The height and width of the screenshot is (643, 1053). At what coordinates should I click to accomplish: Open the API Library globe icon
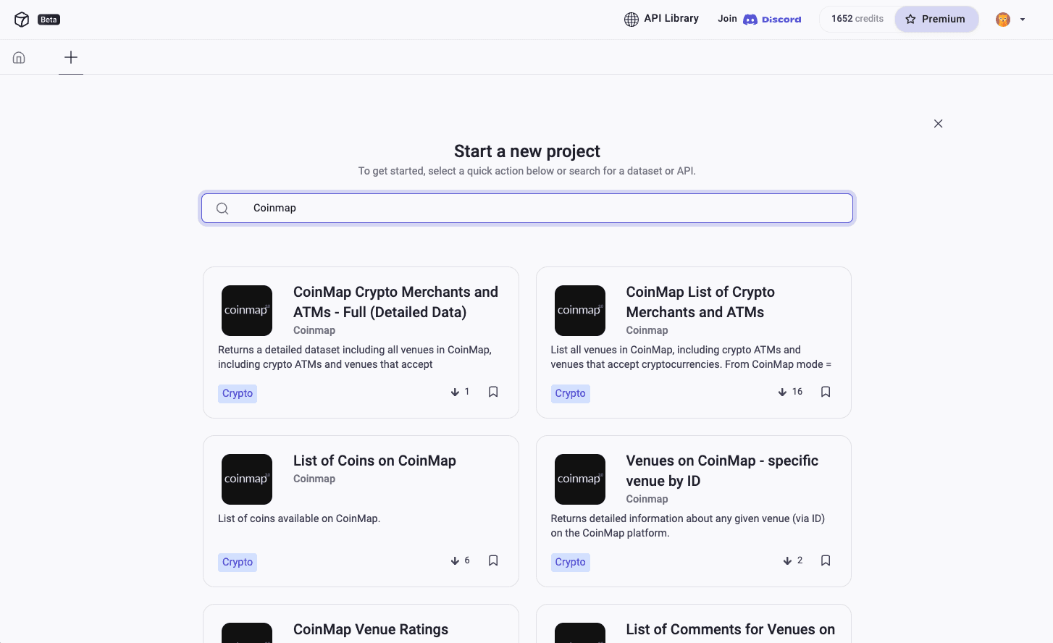[x=632, y=20]
